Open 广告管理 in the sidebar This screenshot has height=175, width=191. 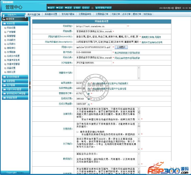point(11,32)
